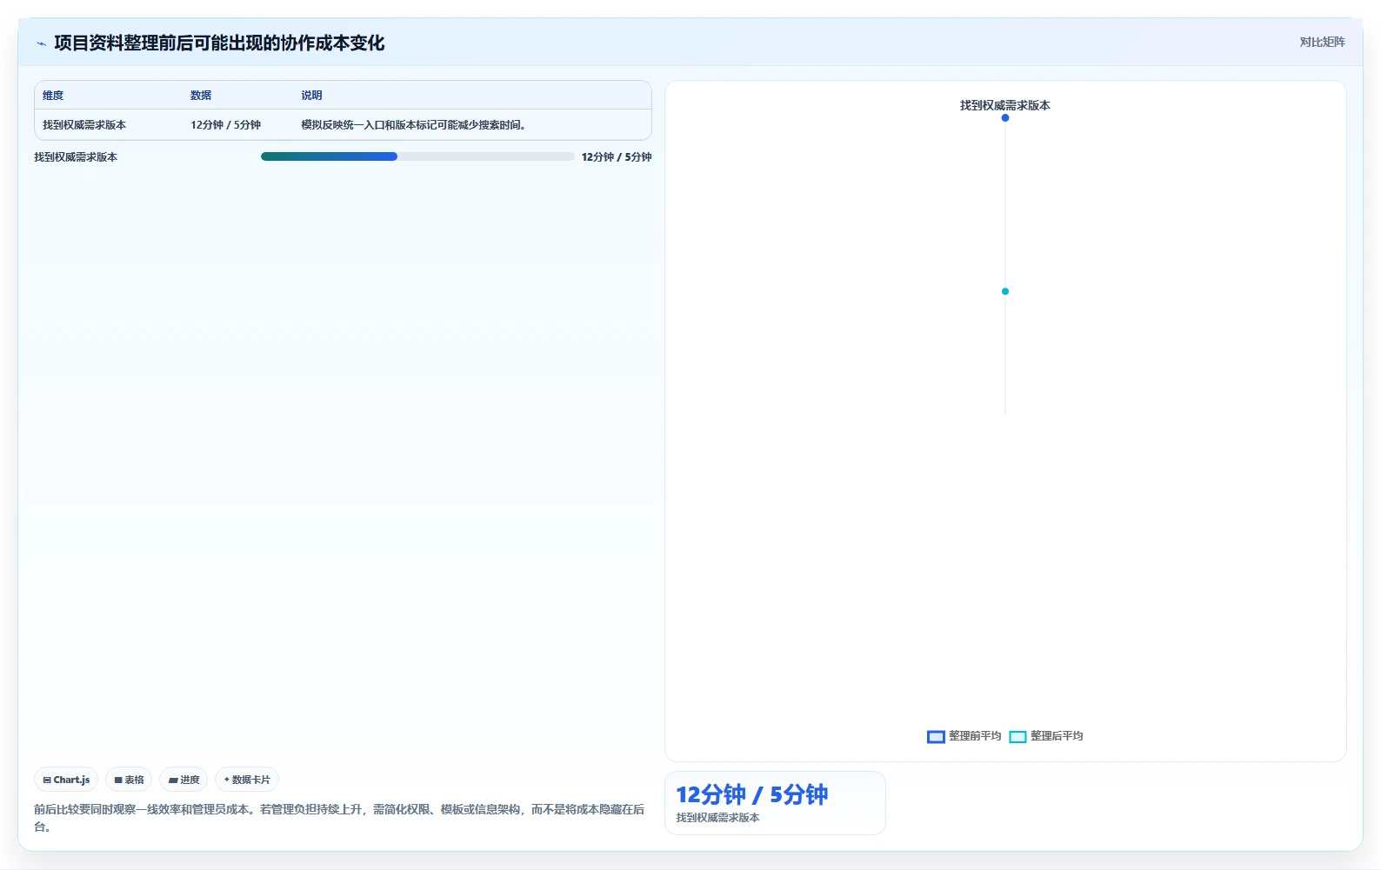Click the 找到权威需求版本 table cell
This screenshot has width=1381, height=870.
click(84, 125)
